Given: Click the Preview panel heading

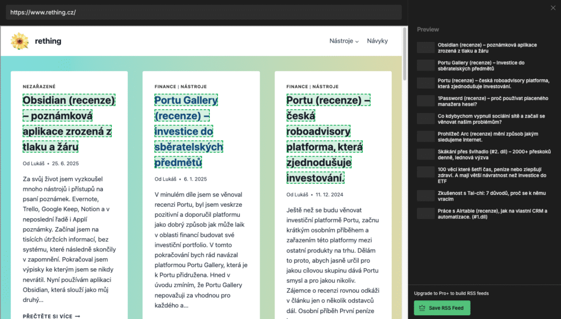Looking at the screenshot, I should pyautogui.click(x=428, y=30).
